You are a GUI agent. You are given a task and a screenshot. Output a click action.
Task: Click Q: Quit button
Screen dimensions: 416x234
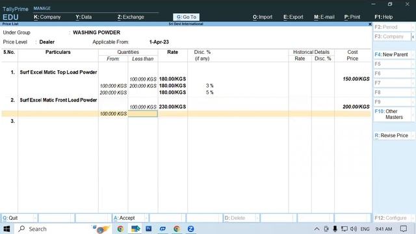19,218
